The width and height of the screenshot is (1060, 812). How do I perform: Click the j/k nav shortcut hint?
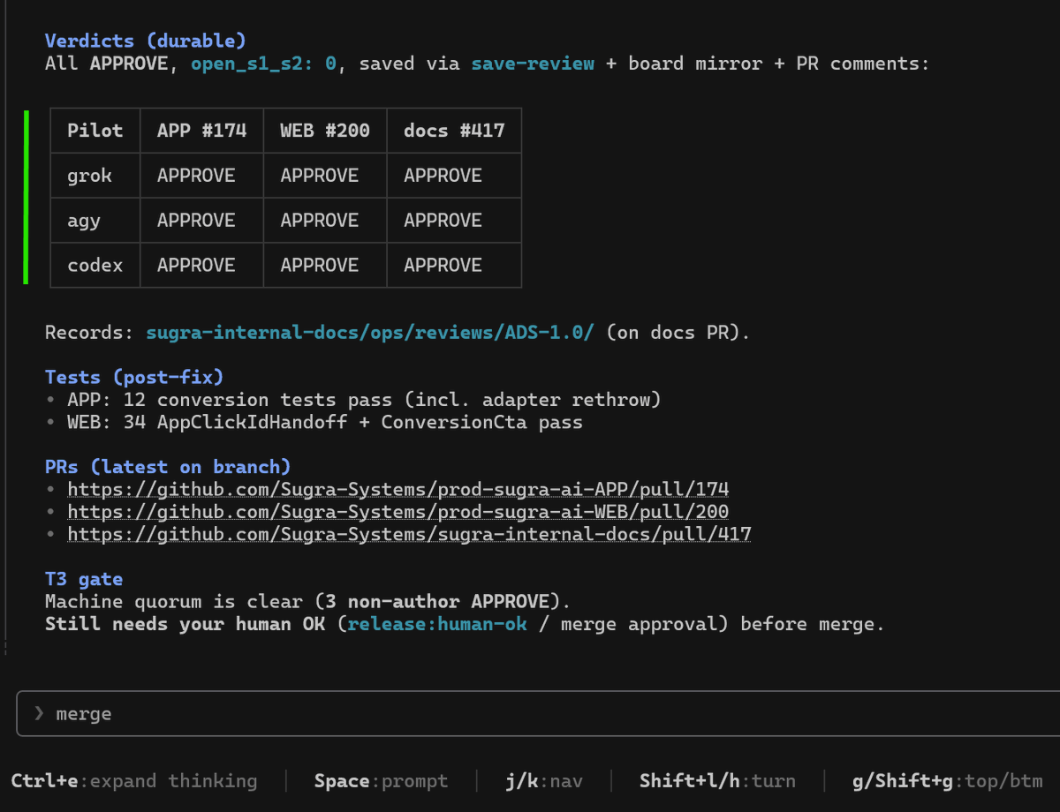click(x=544, y=781)
